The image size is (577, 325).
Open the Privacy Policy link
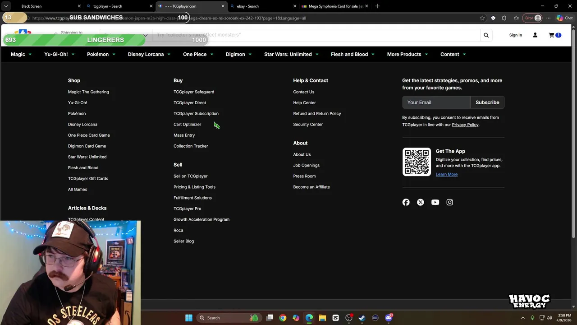point(465,125)
